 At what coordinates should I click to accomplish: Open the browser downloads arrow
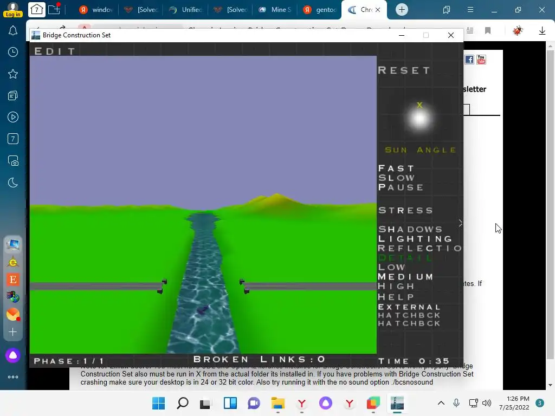[542, 31]
